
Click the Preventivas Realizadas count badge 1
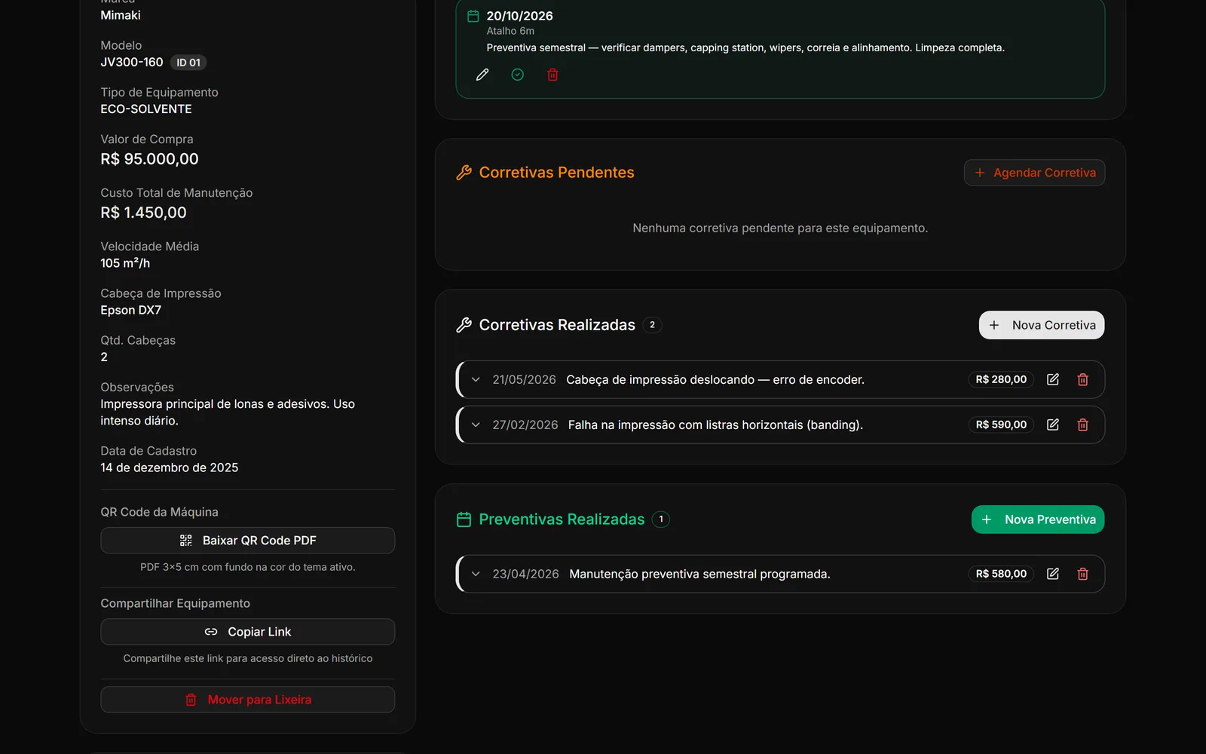[x=661, y=520]
